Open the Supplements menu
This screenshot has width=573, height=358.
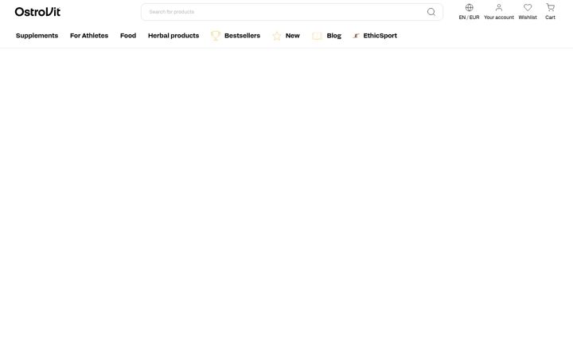pos(37,36)
